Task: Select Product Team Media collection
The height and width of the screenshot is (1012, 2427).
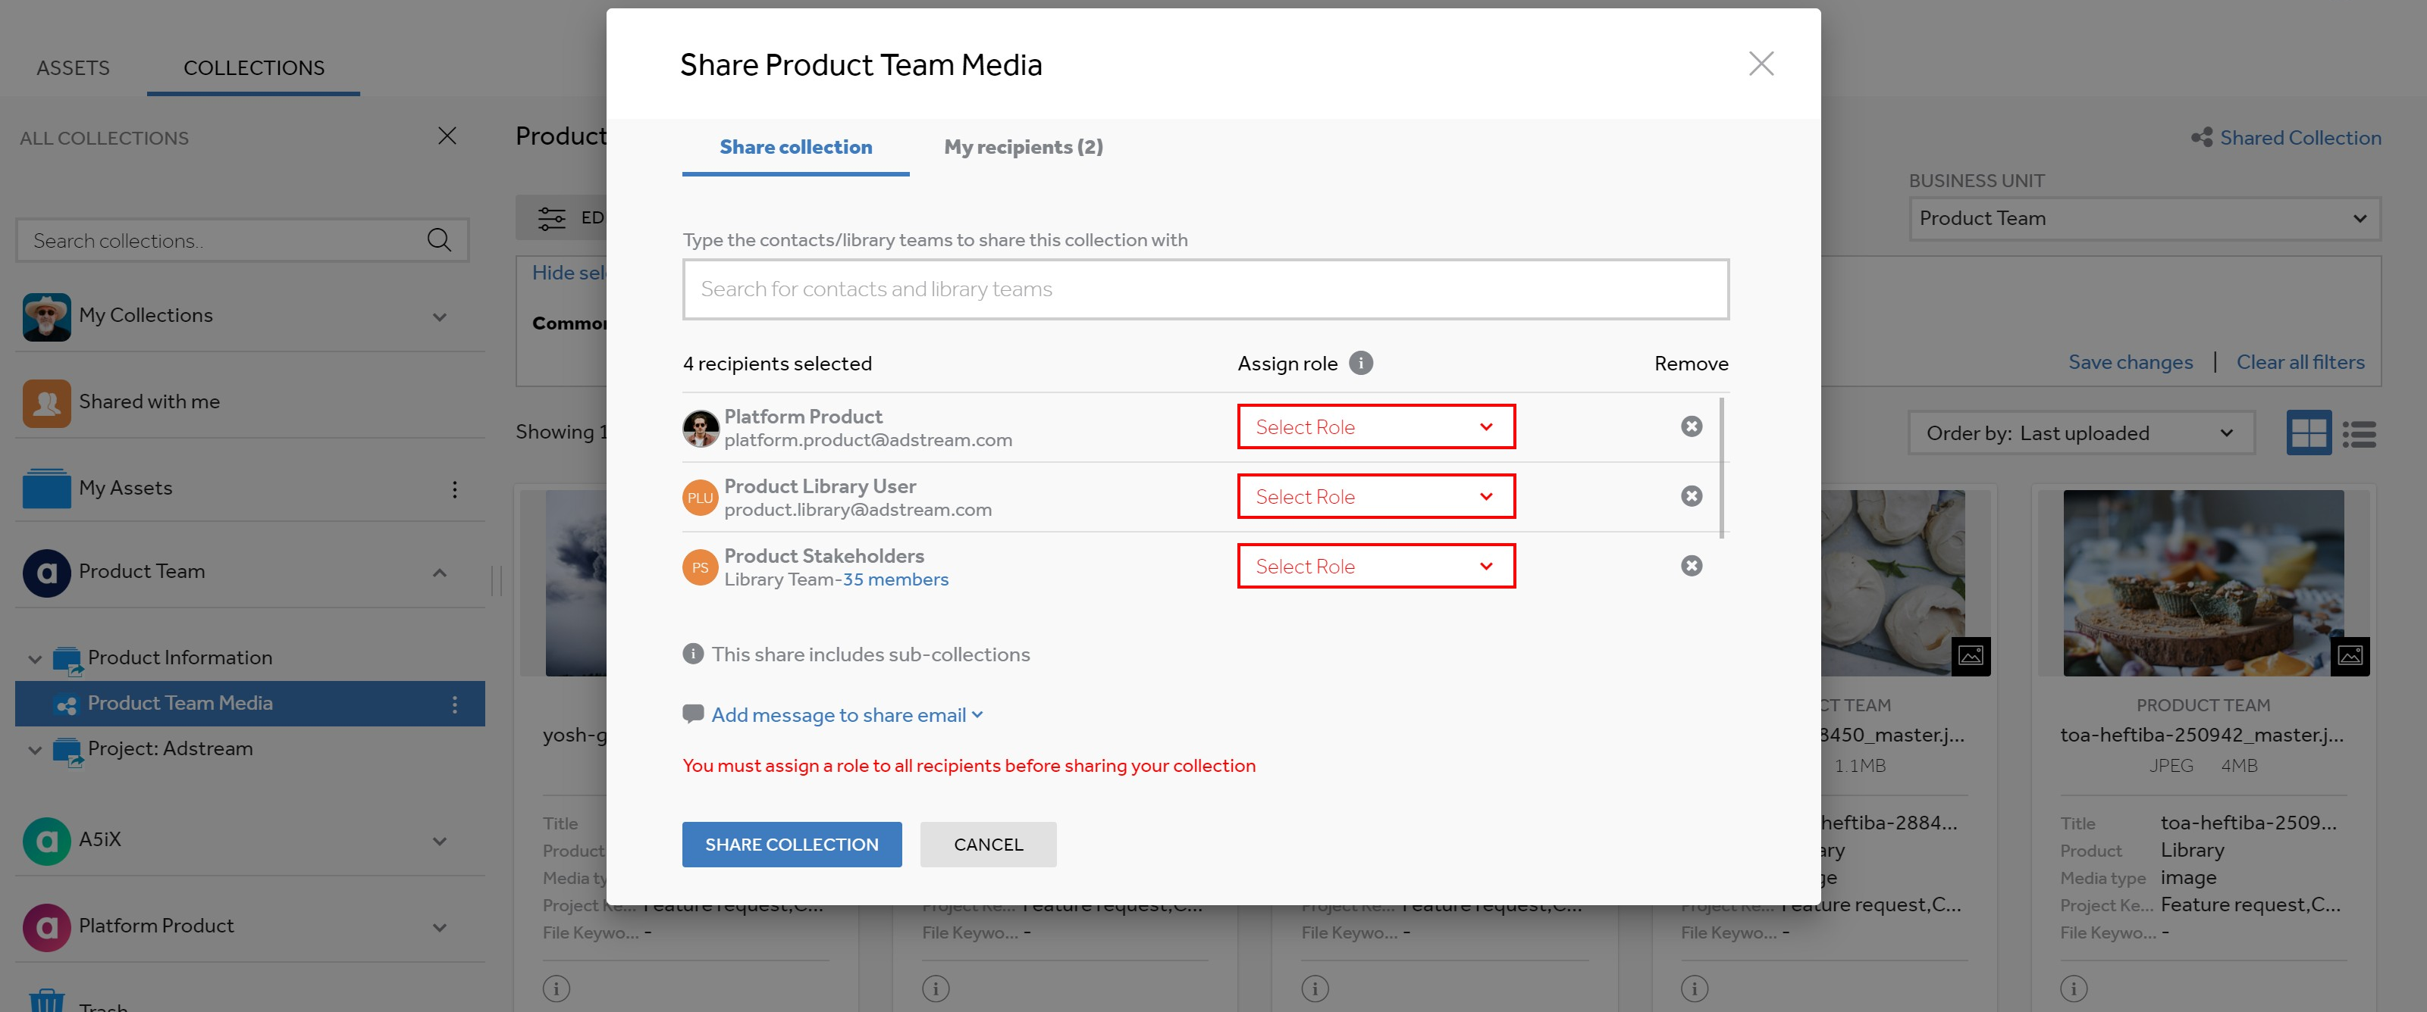Action: point(179,703)
